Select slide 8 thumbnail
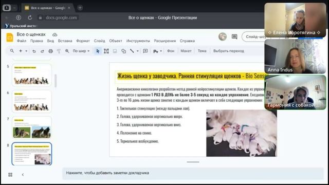329x185 pixels. (x=32, y=154)
